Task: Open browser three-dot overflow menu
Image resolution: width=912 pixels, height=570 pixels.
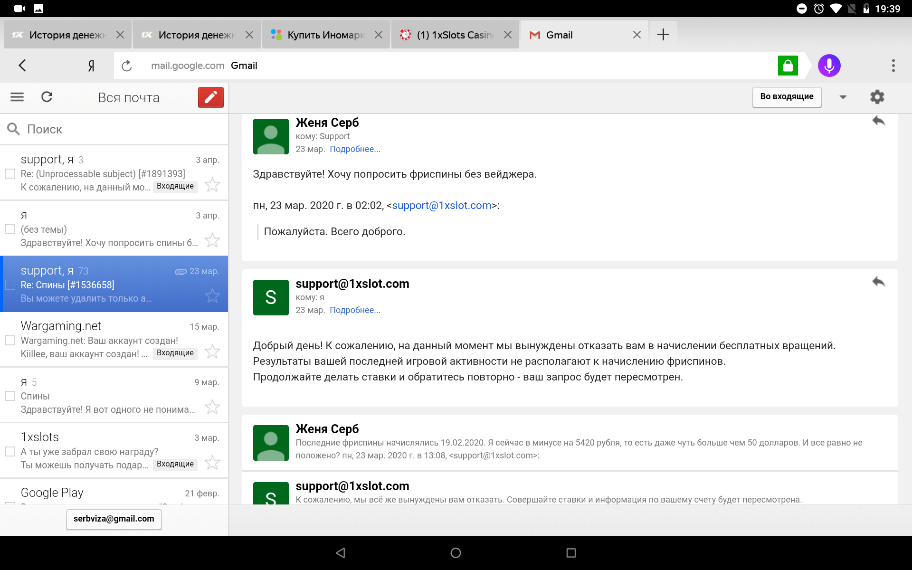Action: pyautogui.click(x=893, y=66)
